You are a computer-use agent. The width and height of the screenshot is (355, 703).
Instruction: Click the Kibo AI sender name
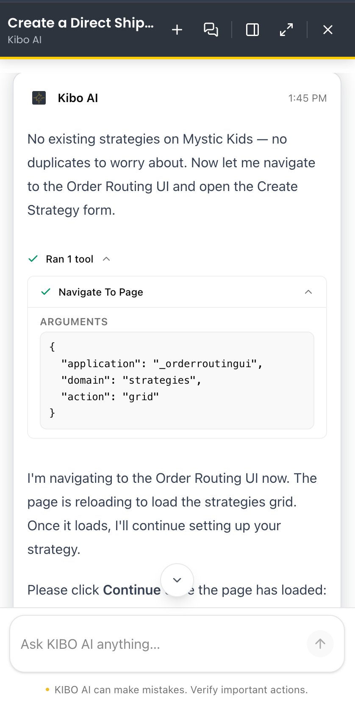[x=78, y=98]
